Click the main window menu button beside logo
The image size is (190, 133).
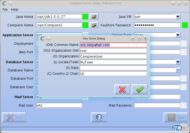pos(10,3)
